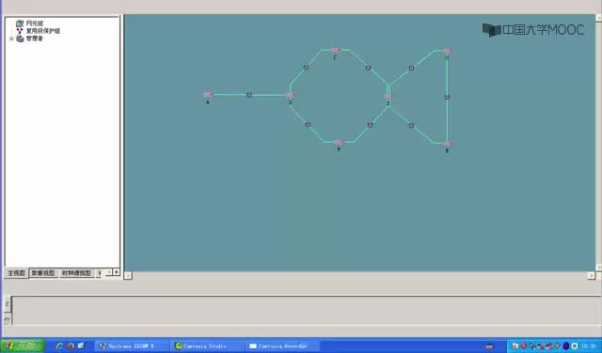Select network element node A
The width and height of the screenshot is (602, 353).
(x=208, y=95)
